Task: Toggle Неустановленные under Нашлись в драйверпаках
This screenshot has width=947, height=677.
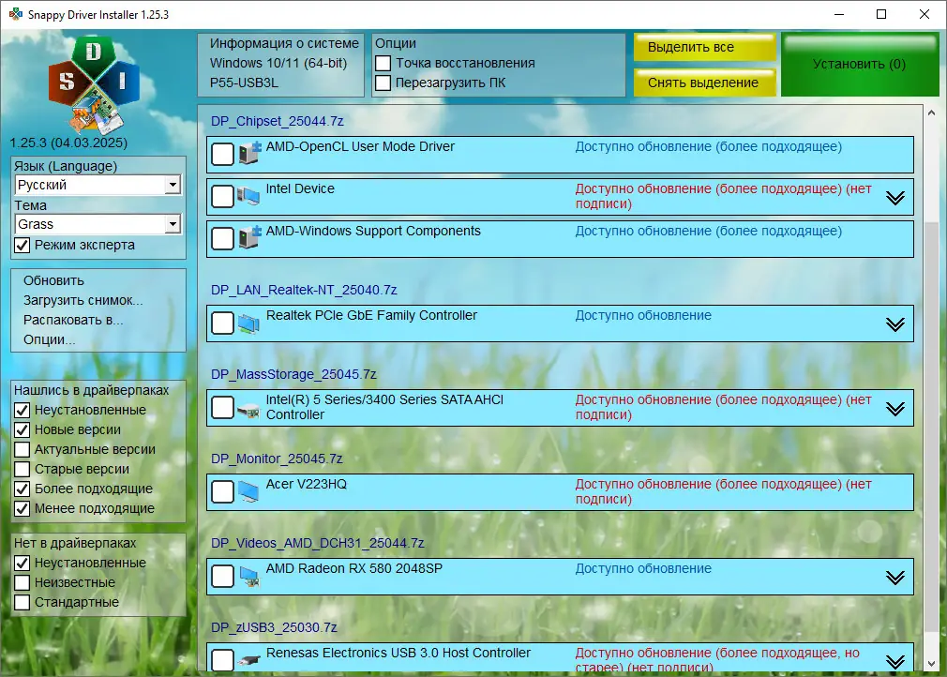Action: [x=22, y=410]
